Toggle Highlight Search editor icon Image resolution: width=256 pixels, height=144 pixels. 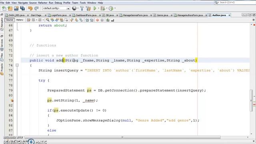[x=62, y=20]
